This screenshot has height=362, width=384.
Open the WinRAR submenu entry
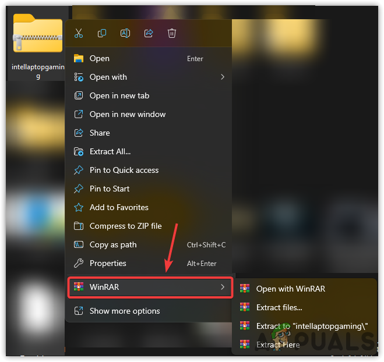coord(150,287)
